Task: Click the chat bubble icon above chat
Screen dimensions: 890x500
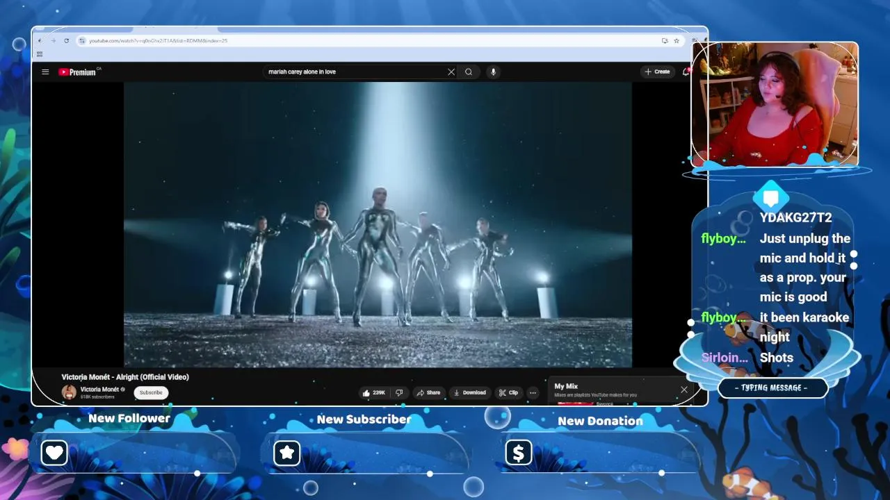Action: (x=770, y=198)
